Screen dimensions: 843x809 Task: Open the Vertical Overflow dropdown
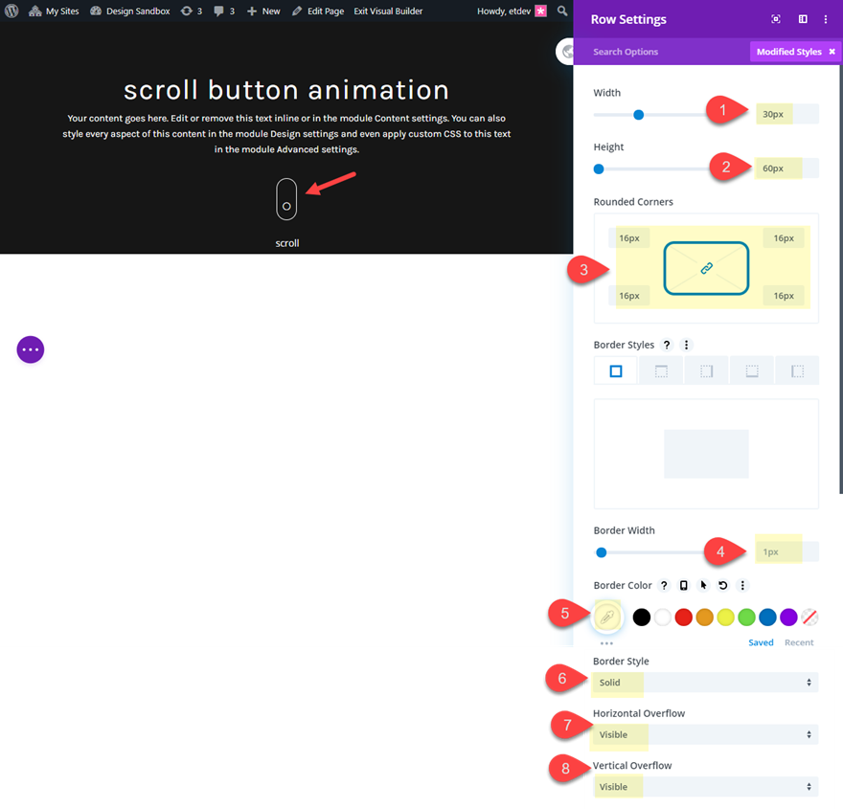pyautogui.click(x=706, y=785)
